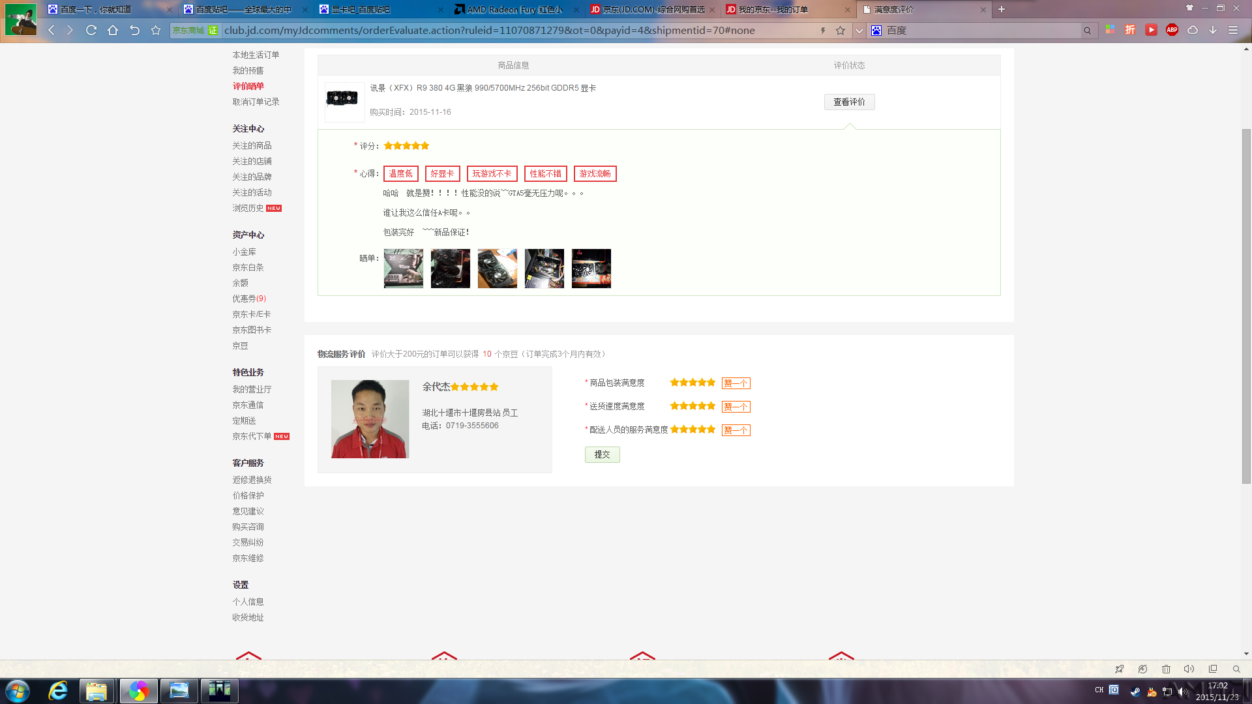Image resolution: width=1252 pixels, height=704 pixels.
Task: Click the search magnifier in Baidu box
Action: coord(1087,31)
